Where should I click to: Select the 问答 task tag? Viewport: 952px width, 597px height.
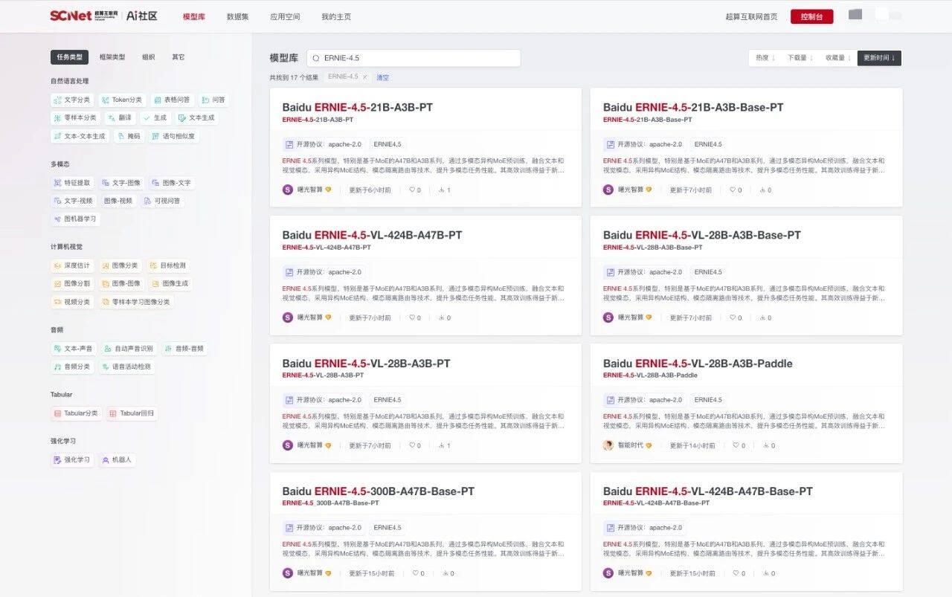coord(213,100)
